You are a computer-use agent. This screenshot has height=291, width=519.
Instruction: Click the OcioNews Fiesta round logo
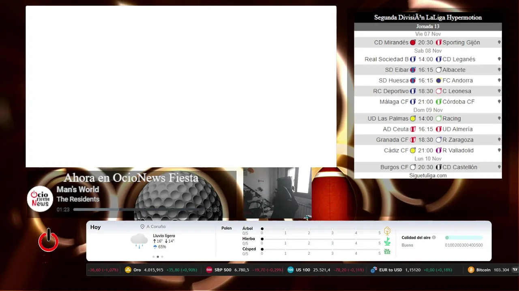coord(40,199)
